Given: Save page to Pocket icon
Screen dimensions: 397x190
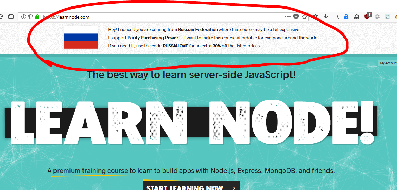Looking at the screenshot, I should pos(296,17).
